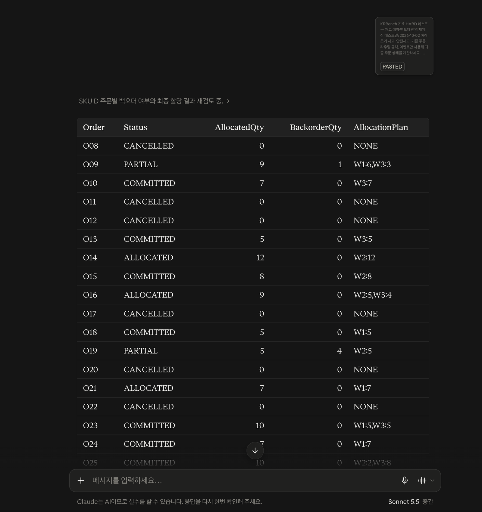Select PARTIAL status in row O19
This screenshot has width=482, height=512.
pyautogui.click(x=141, y=351)
